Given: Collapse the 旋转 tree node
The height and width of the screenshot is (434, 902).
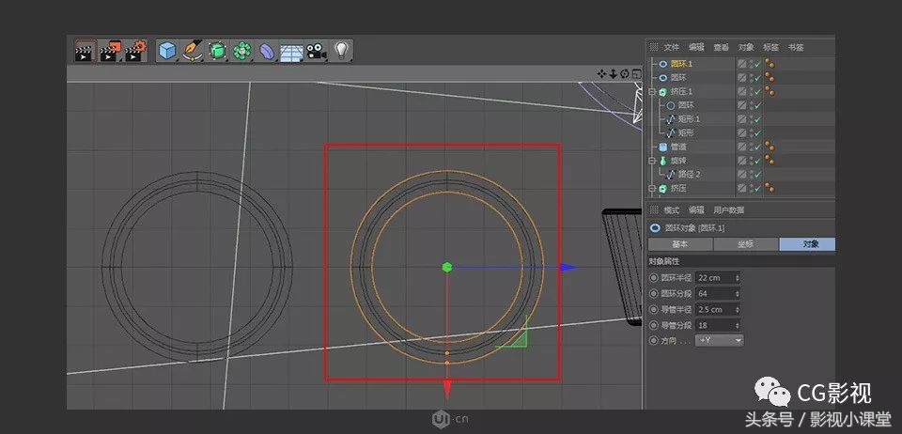Looking at the screenshot, I should coord(652,161).
